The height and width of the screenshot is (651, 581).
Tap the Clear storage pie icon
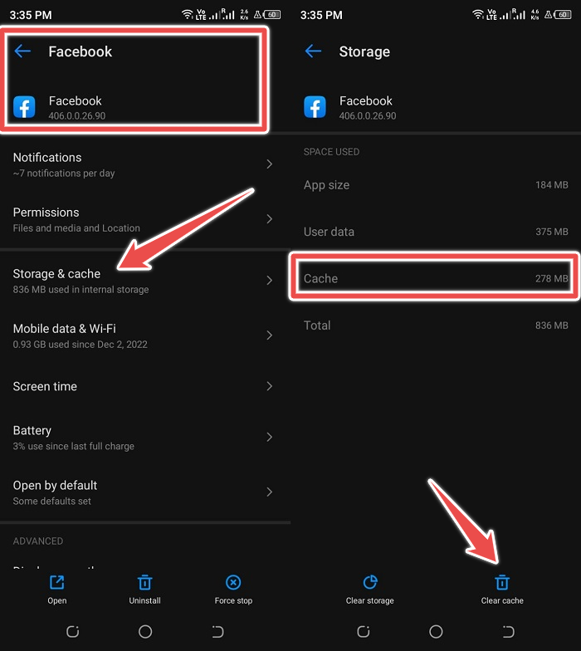[370, 582]
